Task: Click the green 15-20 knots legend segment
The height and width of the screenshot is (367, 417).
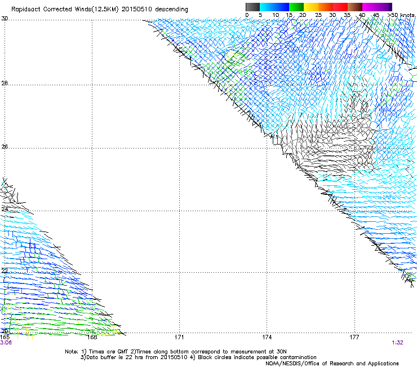Action: (296, 7)
